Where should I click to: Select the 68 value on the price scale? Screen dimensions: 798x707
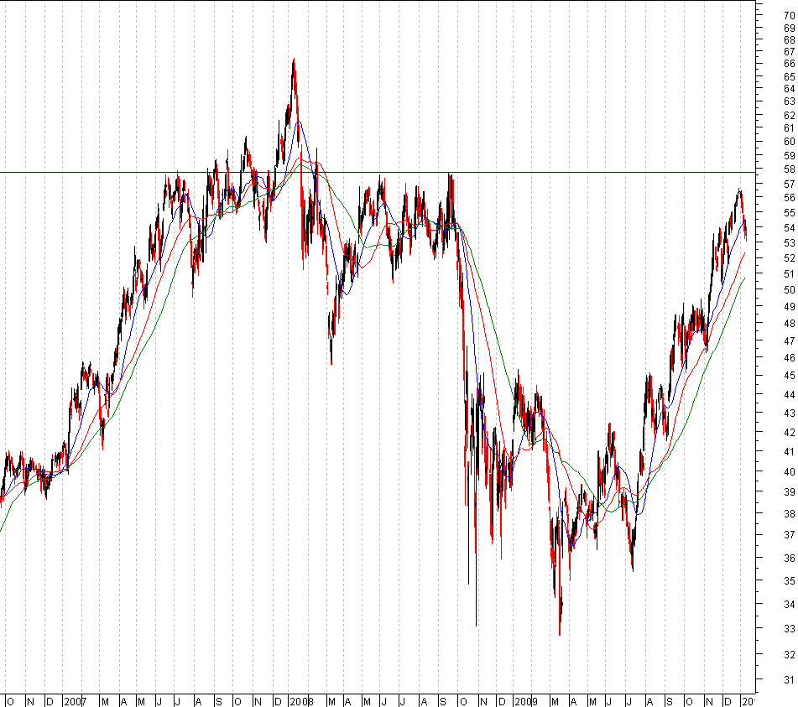[x=790, y=39]
